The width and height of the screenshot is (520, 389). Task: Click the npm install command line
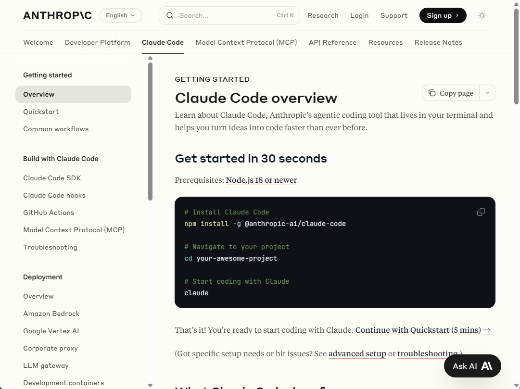point(265,224)
